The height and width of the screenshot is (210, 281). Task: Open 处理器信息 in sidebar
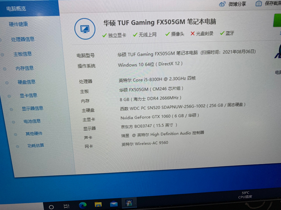[23, 39]
